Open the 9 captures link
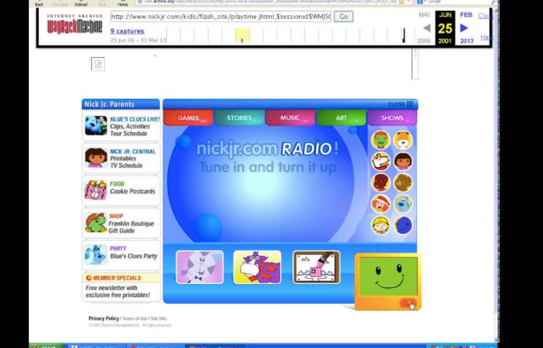543x348 pixels. tap(127, 31)
